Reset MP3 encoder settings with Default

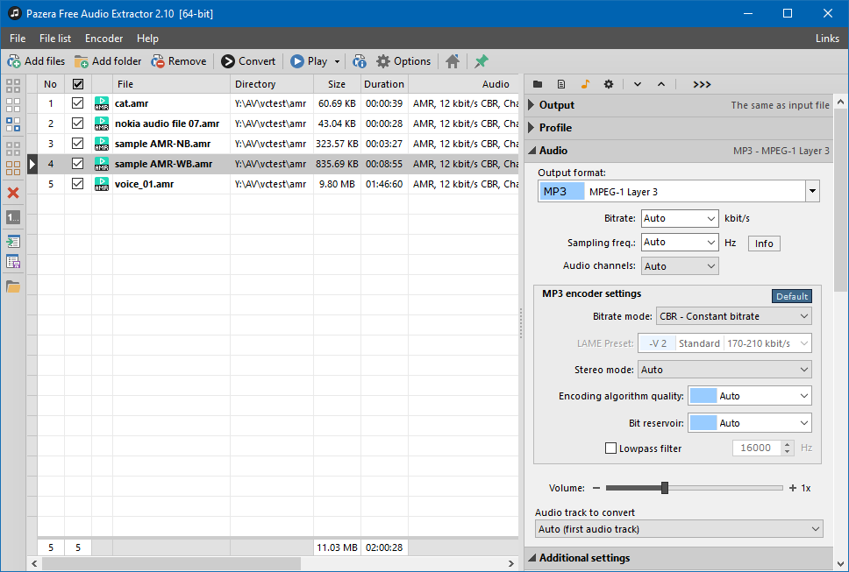(792, 296)
